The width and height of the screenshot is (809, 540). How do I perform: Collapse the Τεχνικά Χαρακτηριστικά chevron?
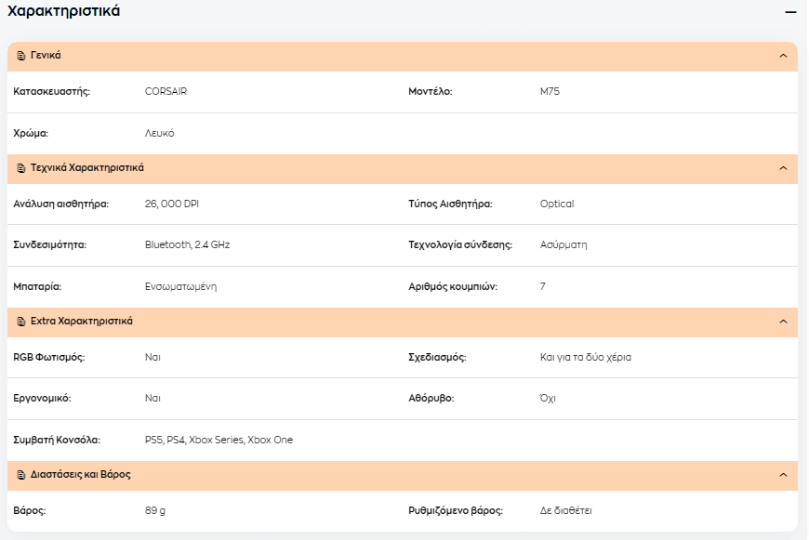coord(783,168)
